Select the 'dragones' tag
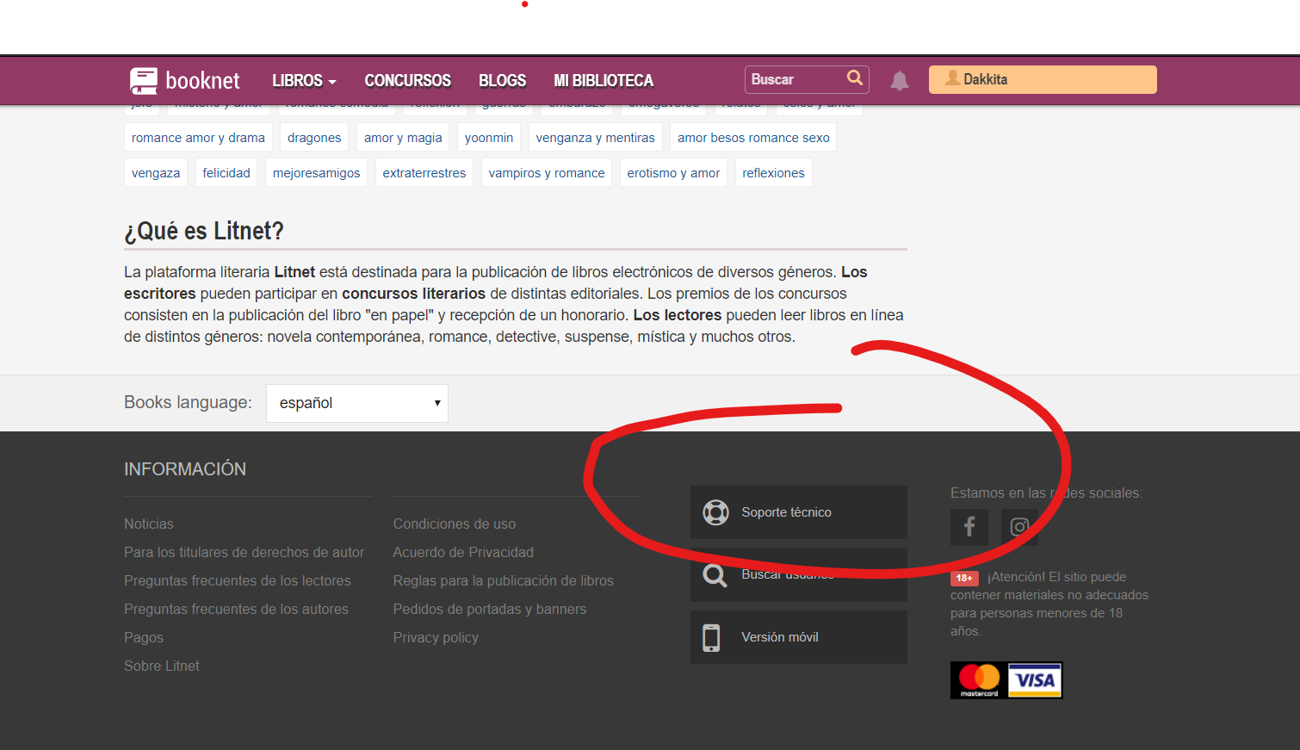The width and height of the screenshot is (1300, 750). tap(314, 138)
